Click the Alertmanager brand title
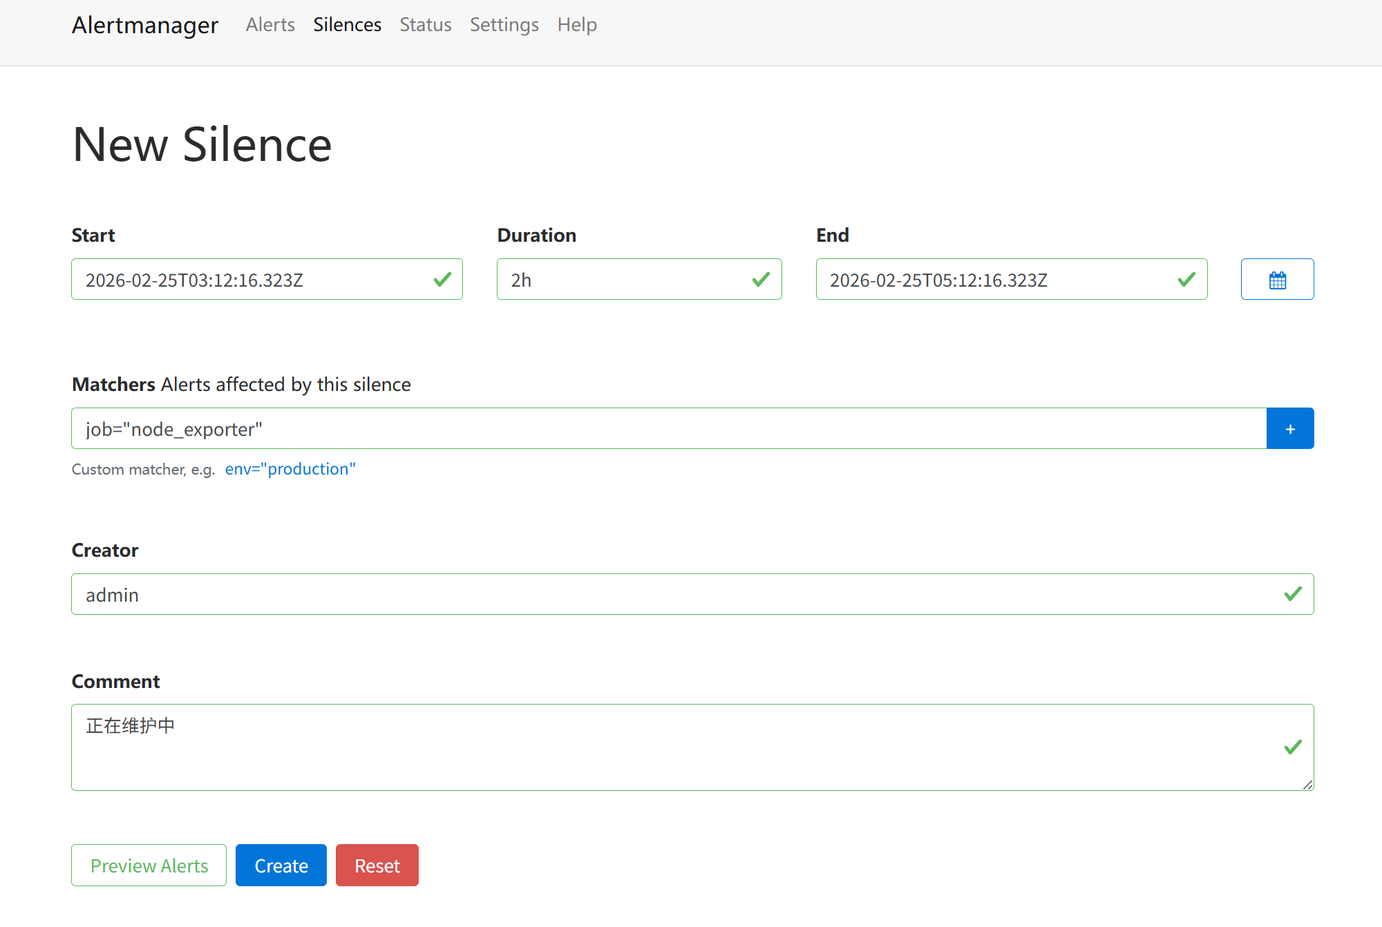This screenshot has width=1382, height=927. click(x=145, y=25)
